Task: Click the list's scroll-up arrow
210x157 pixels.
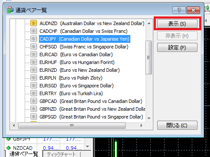Action: click(149, 23)
